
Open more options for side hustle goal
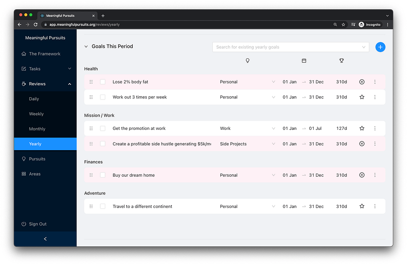point(375,144)
